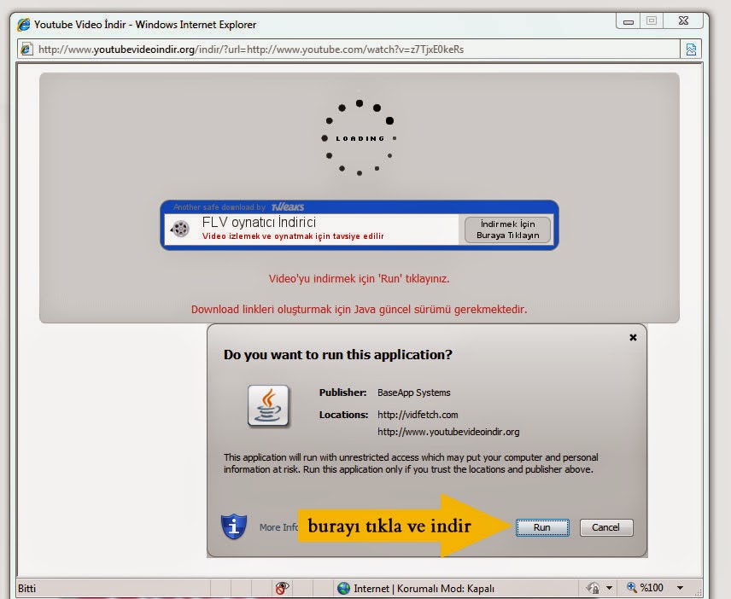Click the InPrivate filtering eye icon in status bar

coord(282,588)
